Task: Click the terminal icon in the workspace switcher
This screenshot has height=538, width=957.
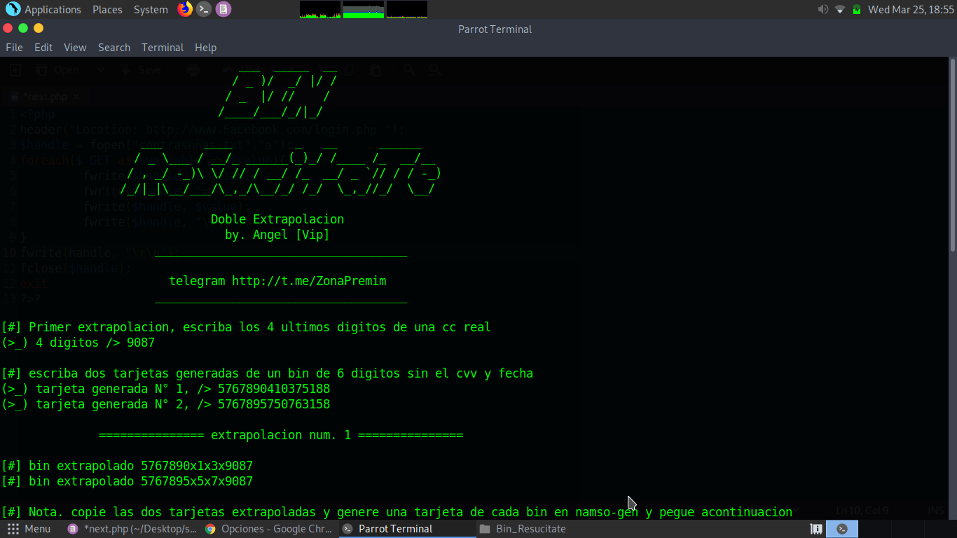Action: pos(842,529)
